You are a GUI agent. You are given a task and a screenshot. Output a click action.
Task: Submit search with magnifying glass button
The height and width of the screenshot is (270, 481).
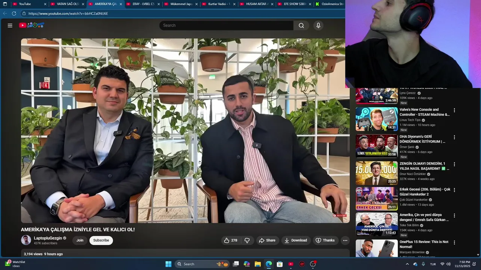(301, 25)
